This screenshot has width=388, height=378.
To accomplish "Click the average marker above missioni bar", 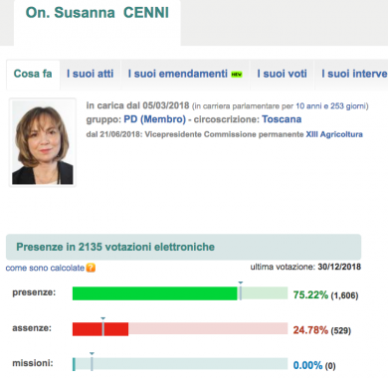I will point(92,354).
